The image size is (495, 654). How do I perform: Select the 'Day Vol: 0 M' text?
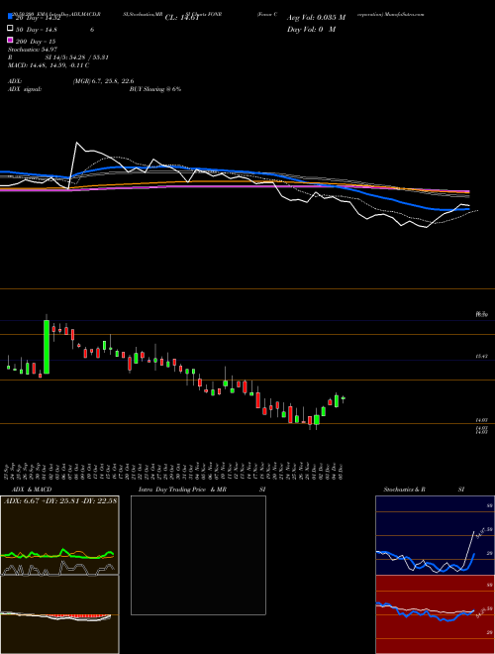311,29
